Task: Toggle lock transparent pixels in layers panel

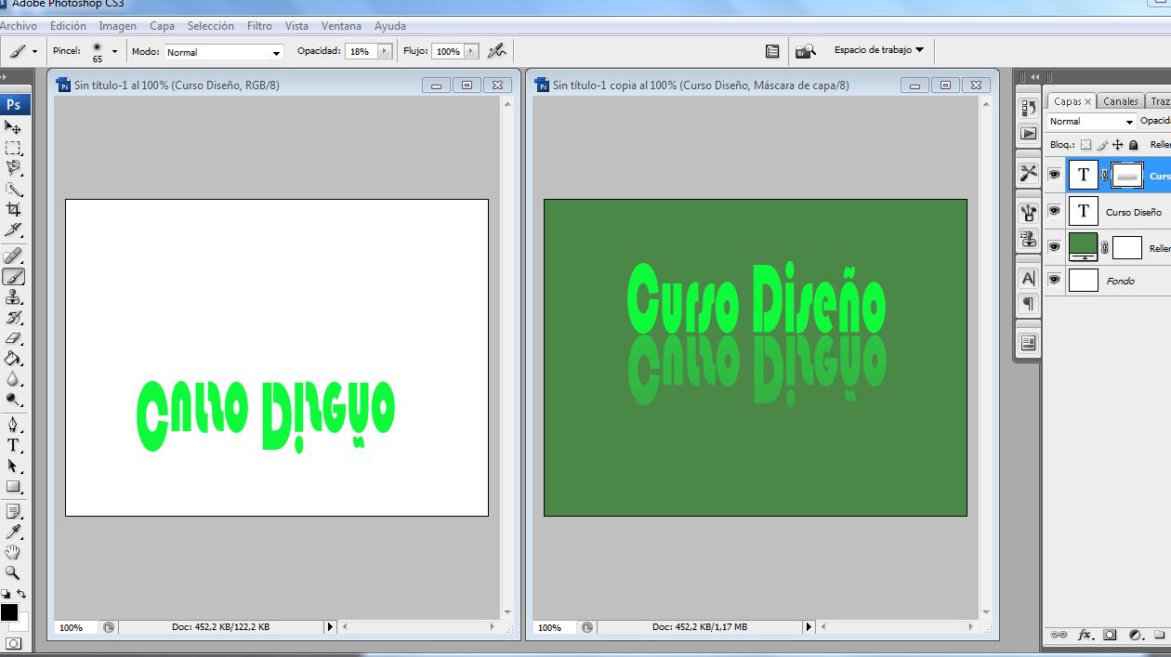Action: click(1085, 145)
